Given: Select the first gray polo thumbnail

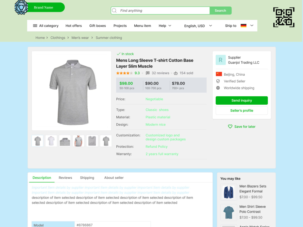Looking at the screenshot, I should [x=38, y=141].
